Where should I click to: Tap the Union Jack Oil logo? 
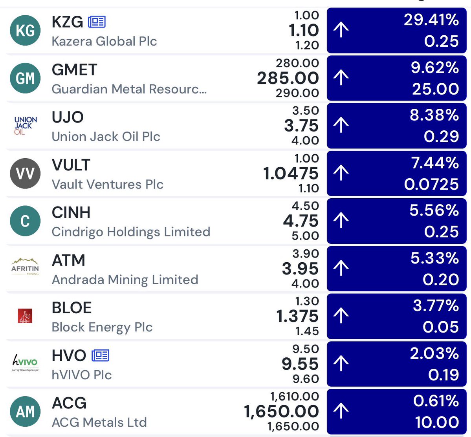(x=25, y=126)
